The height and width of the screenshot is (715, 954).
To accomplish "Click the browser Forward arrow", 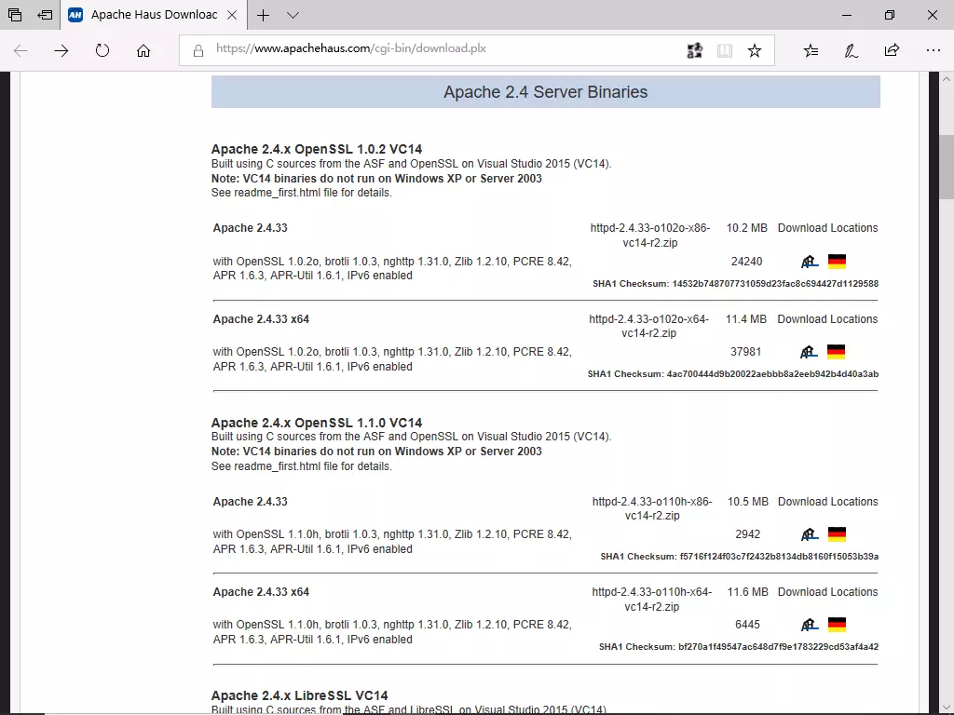I will click(x=61, y=50).
